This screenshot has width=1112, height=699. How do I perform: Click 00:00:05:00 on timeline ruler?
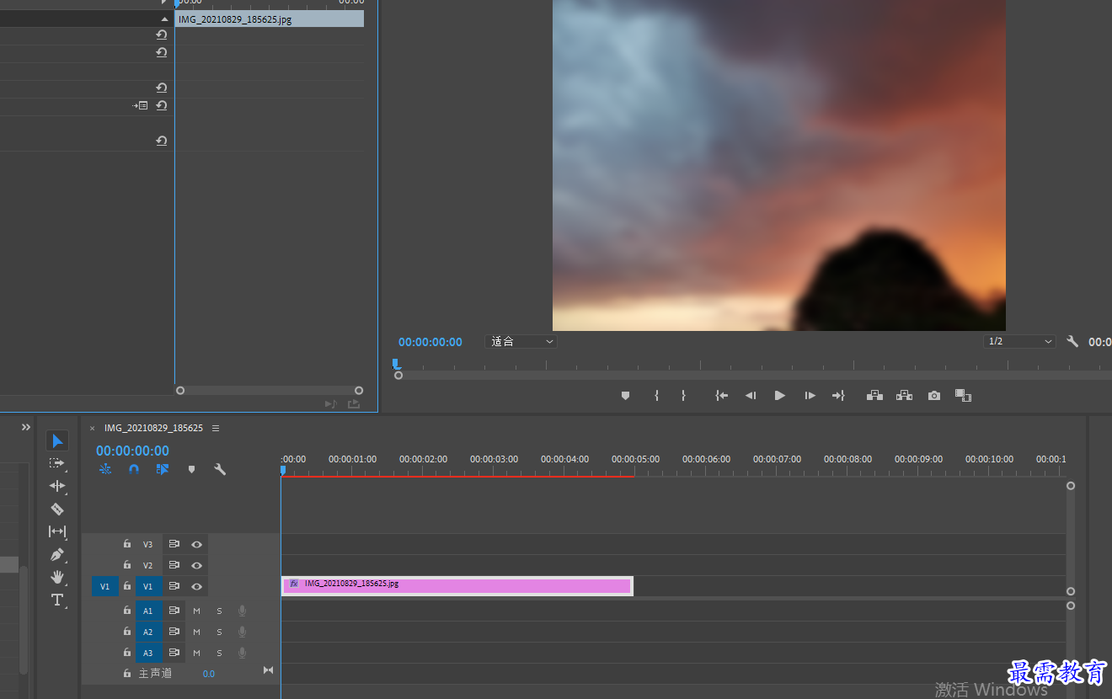(635, 459)
